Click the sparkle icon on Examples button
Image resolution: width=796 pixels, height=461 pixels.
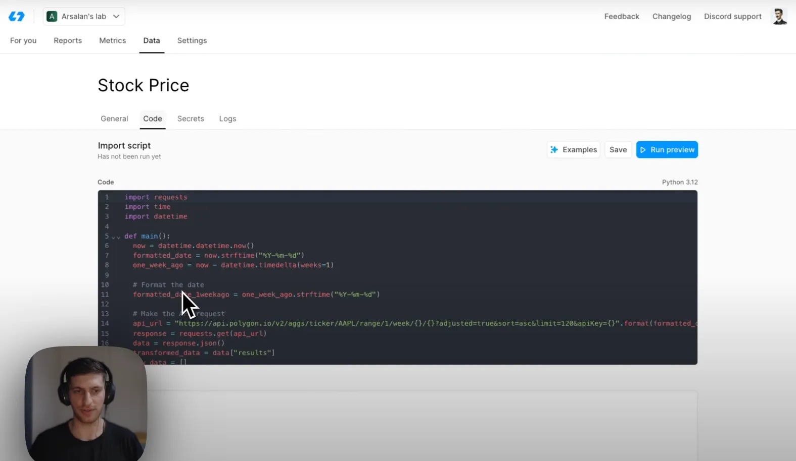coord(554,150)
